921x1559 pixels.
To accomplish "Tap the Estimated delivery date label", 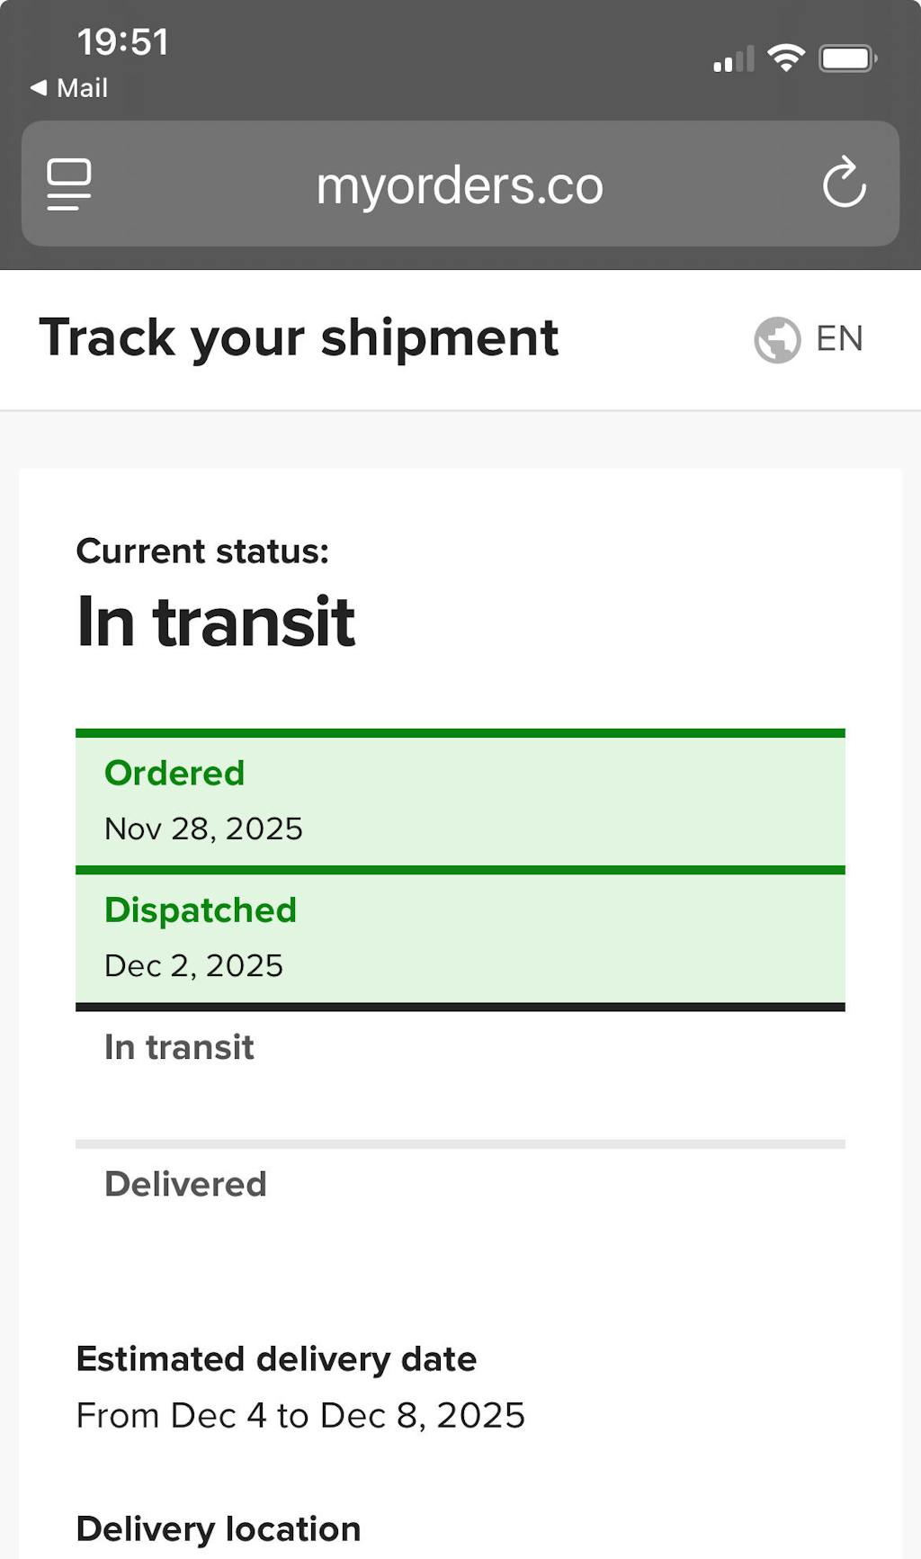I will 276,1358.
